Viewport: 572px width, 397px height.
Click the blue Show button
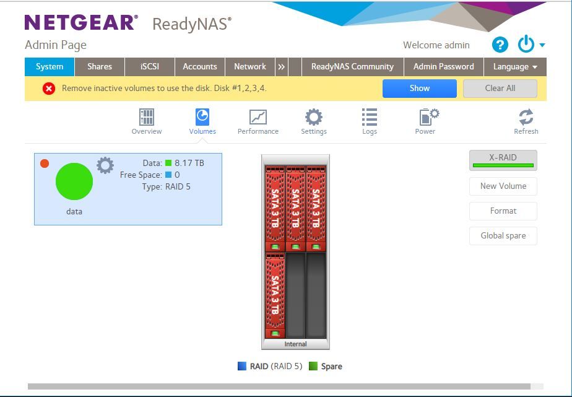(x=420, y=89)
